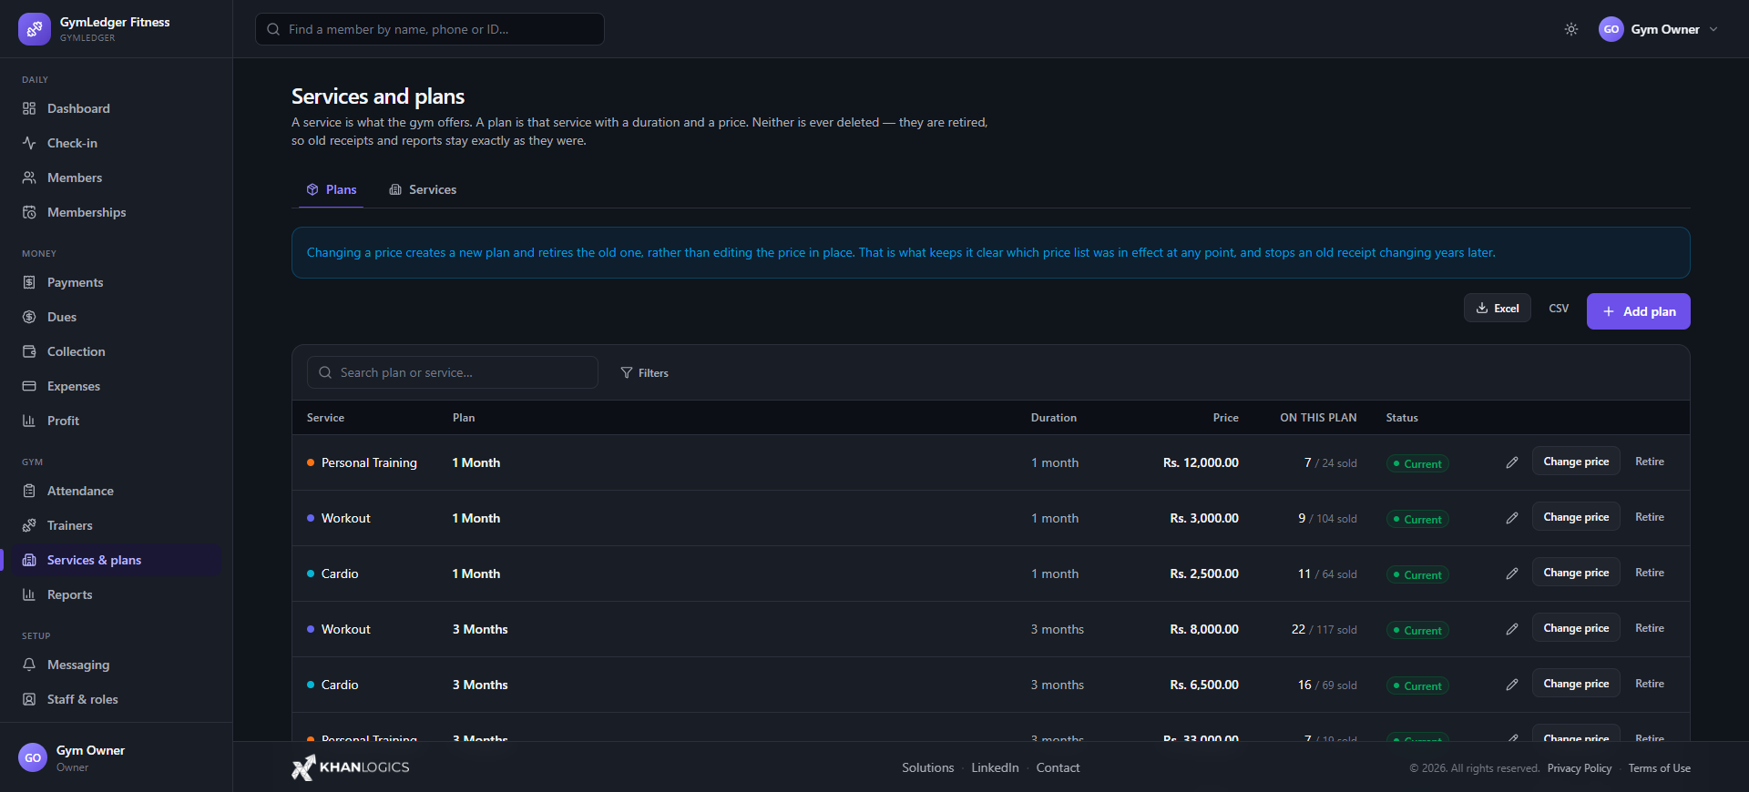Toggle the light/dark theme sun icon
1749x792 pixels.
coord(1571,29)
